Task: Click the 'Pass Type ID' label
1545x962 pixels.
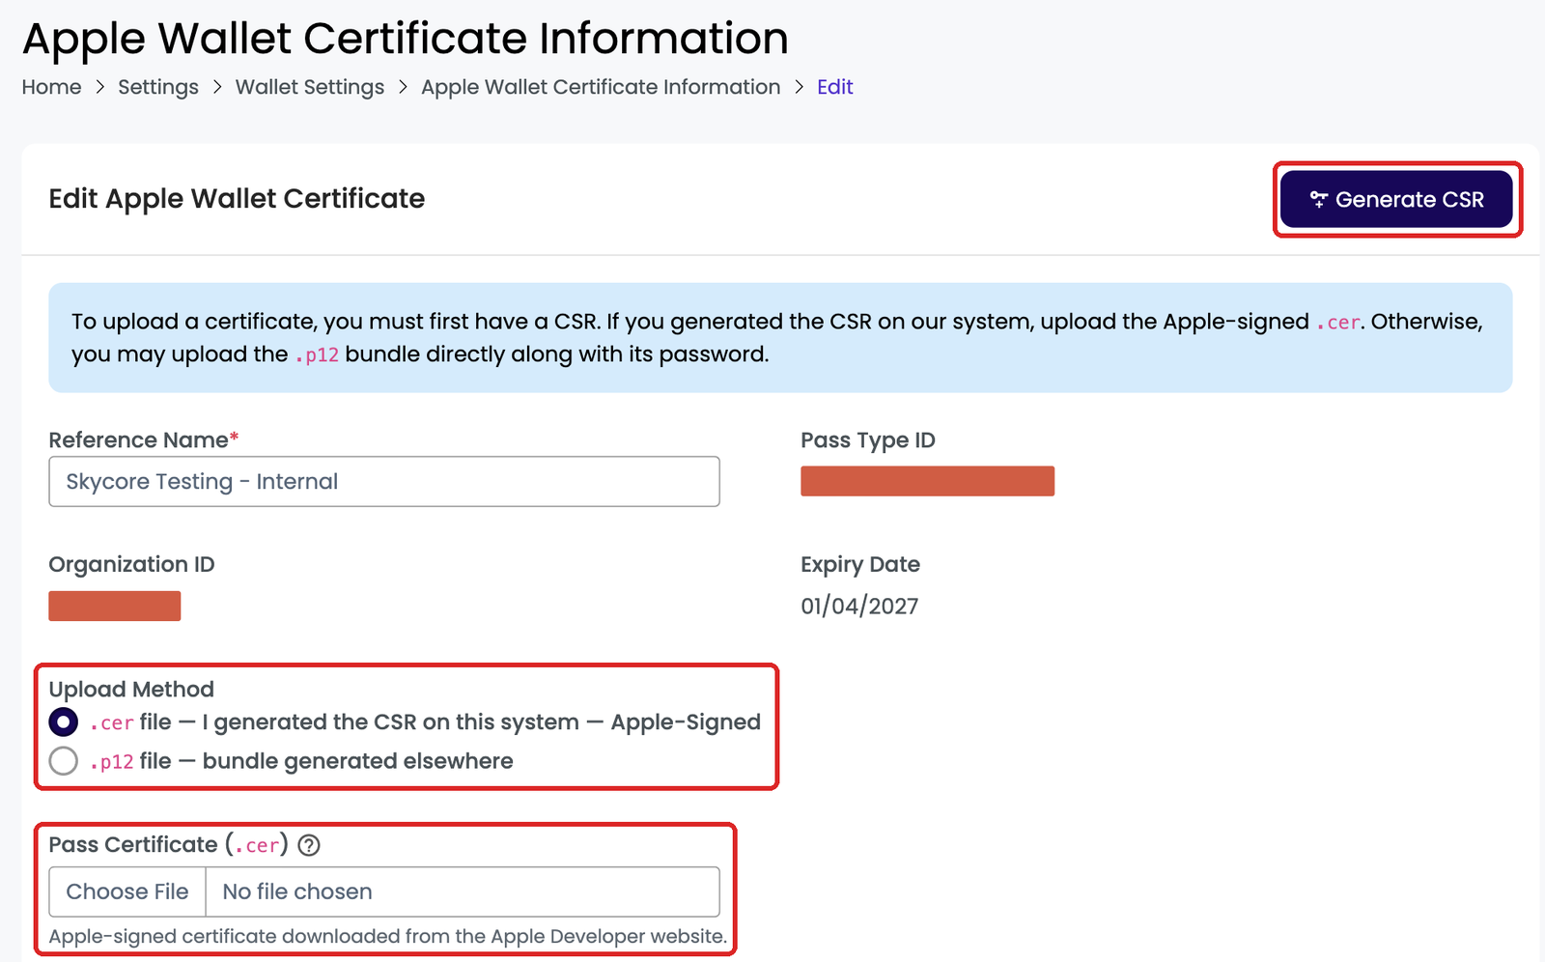Action: [868, 440]
